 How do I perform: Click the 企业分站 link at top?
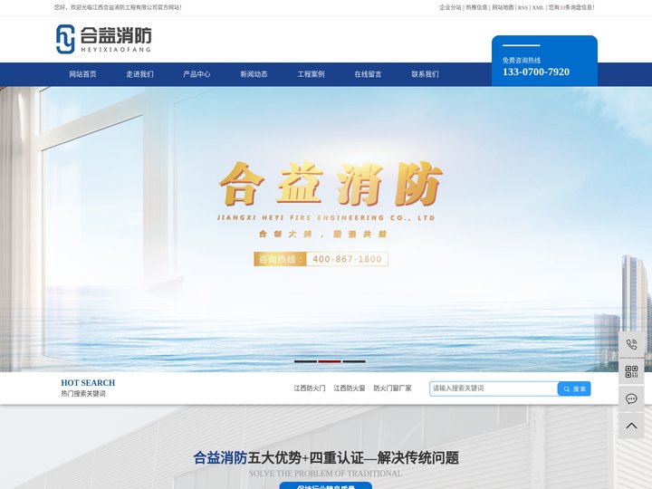point(450,7)
